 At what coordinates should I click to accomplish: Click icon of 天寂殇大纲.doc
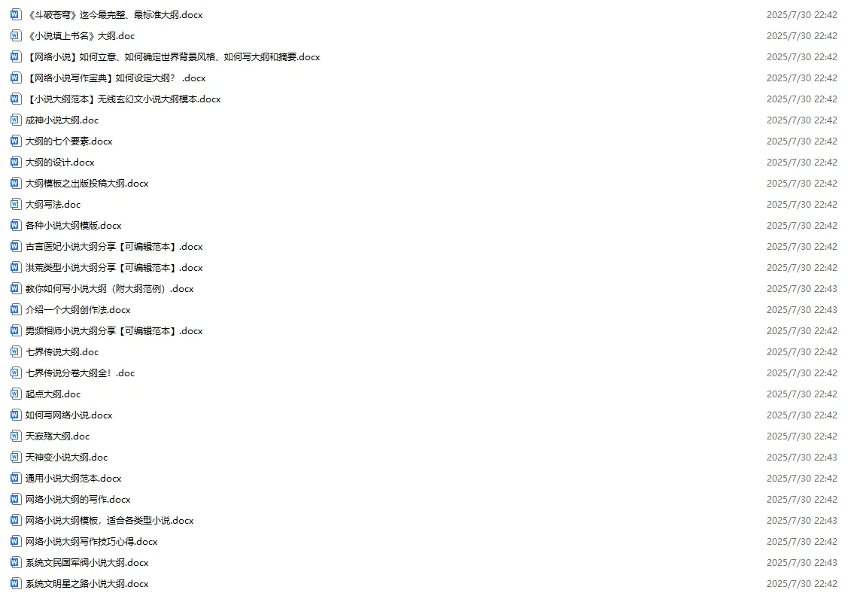[x=15, y=436]
